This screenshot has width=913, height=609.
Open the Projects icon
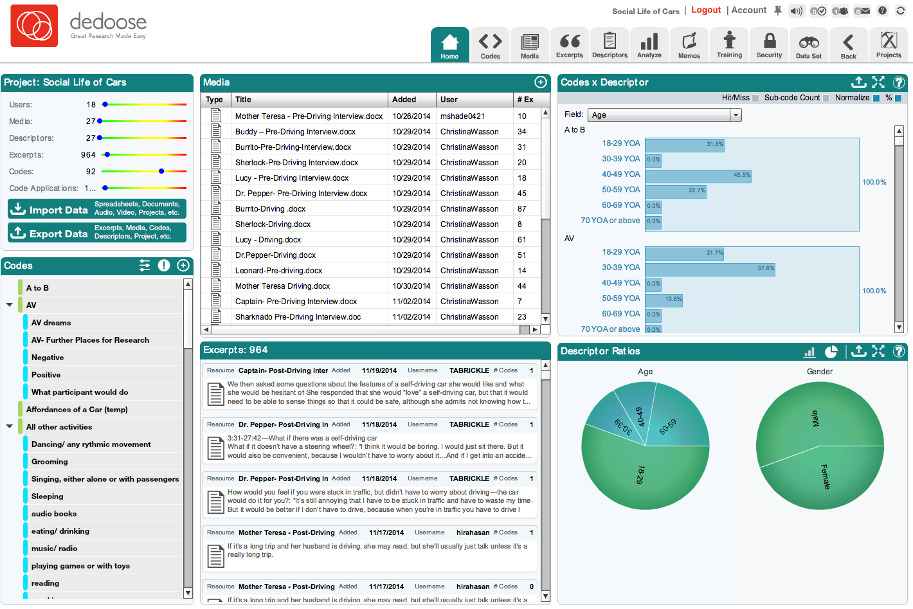(x=889, y=45)
